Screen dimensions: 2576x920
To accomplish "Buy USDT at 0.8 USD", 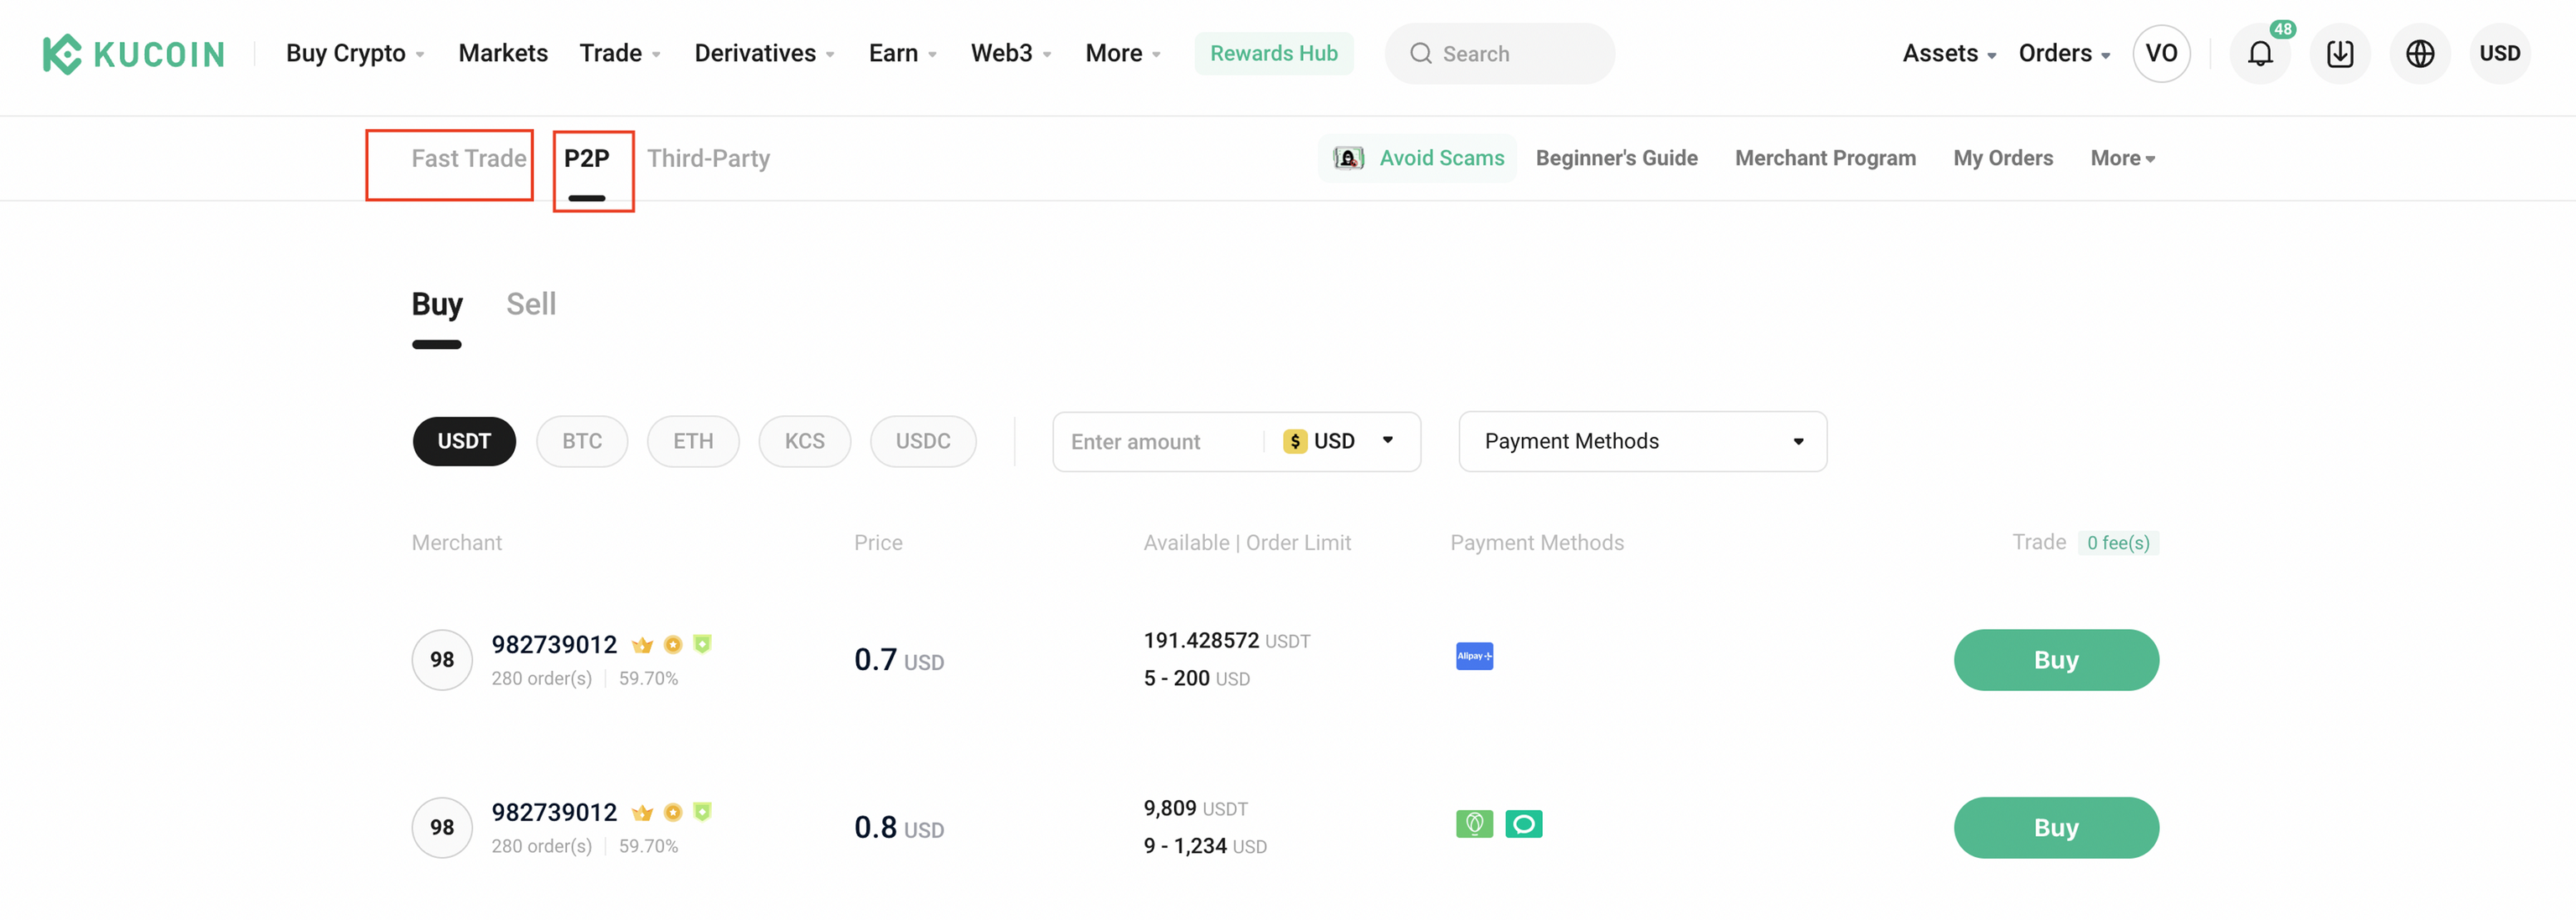I will coord(2056,828).
